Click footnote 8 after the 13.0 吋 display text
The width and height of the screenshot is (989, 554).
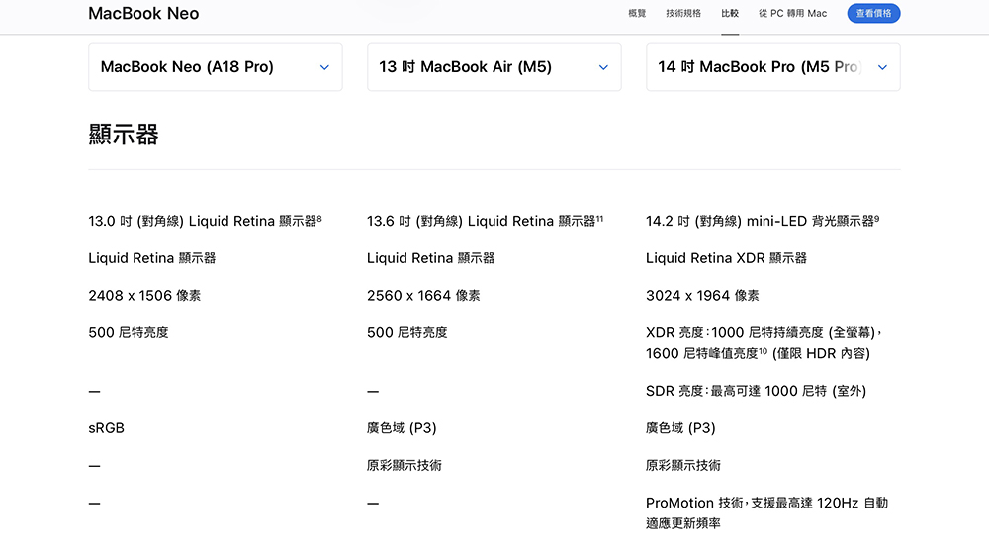point(319,218)
